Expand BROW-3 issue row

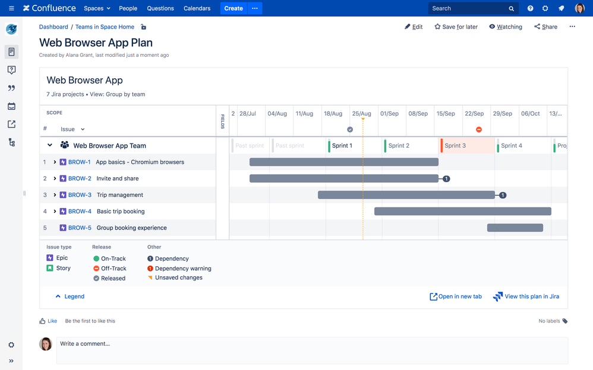point(55,195)
